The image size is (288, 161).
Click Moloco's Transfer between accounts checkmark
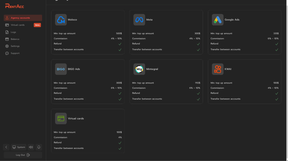point(120,50)
